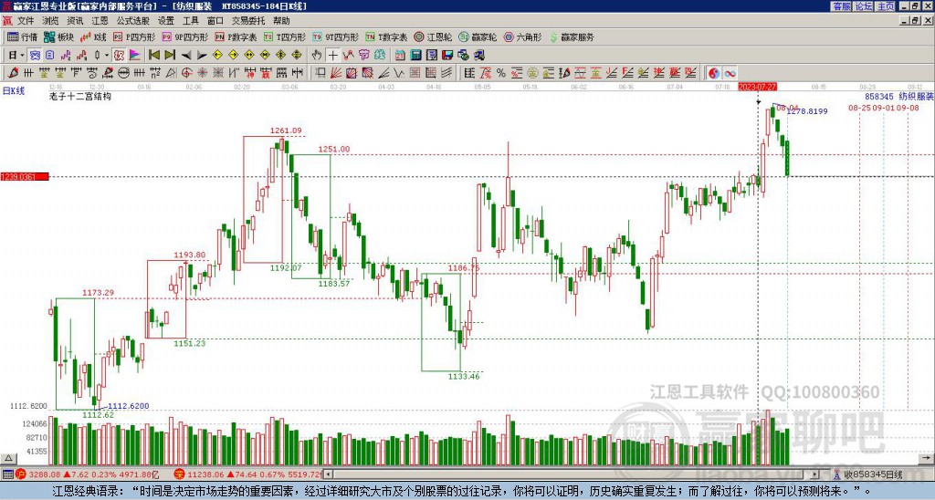Screen dimensions: 935x500
Task: Click the colored flag icon
Action: coord(135,55)
